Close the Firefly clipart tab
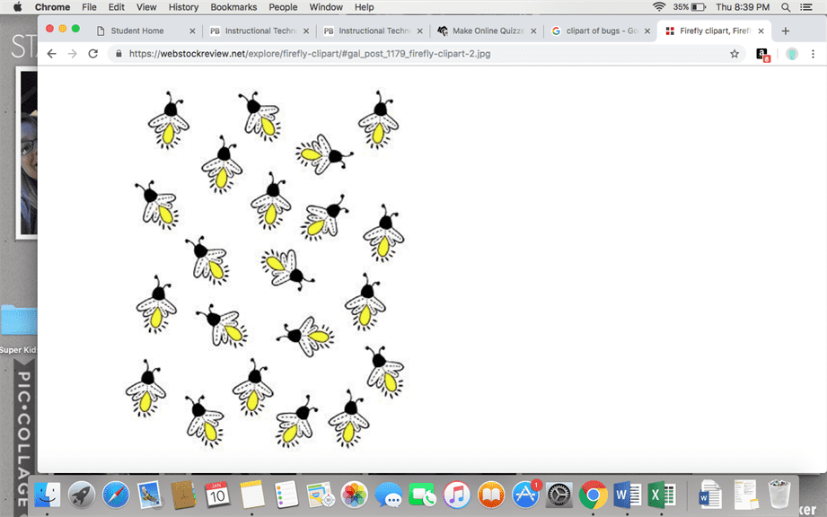This screenshot has height=517, width=827. coord(761,31)
